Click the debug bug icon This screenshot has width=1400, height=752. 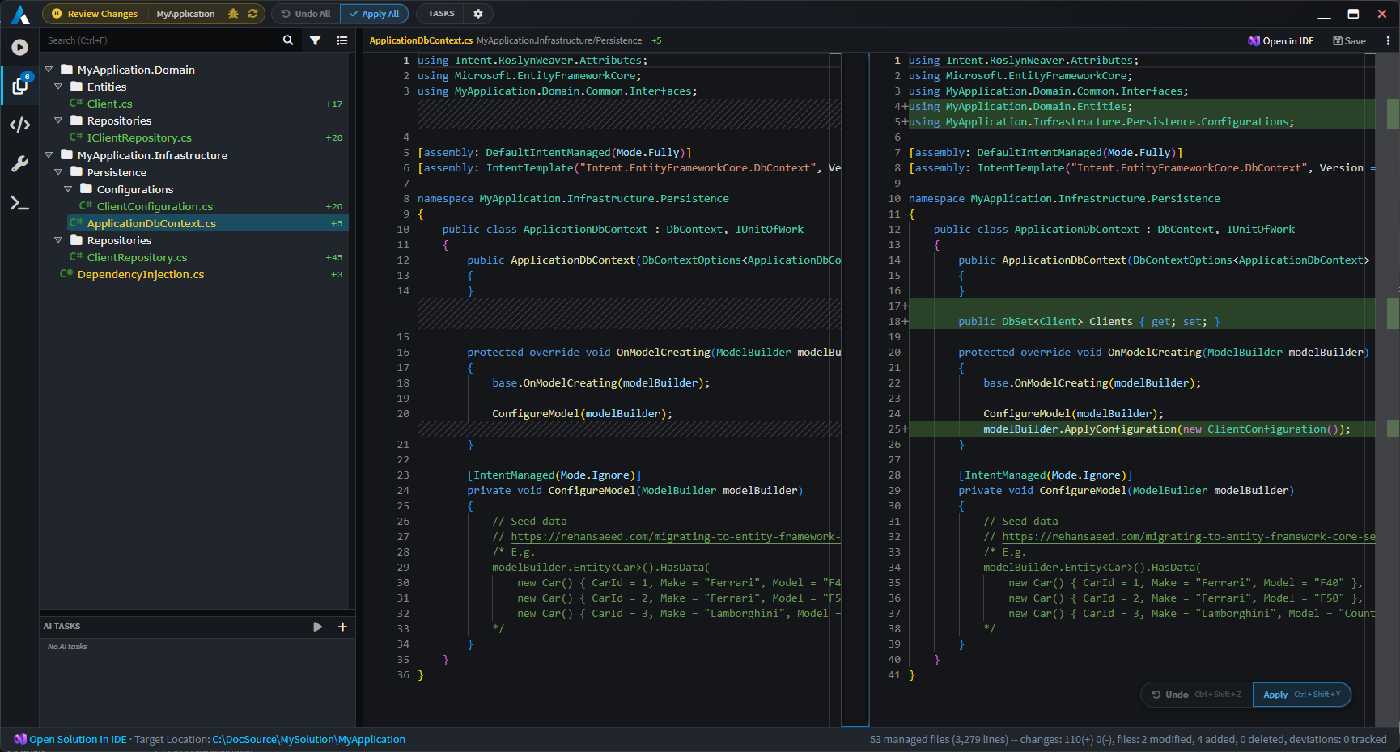(233, 14)
